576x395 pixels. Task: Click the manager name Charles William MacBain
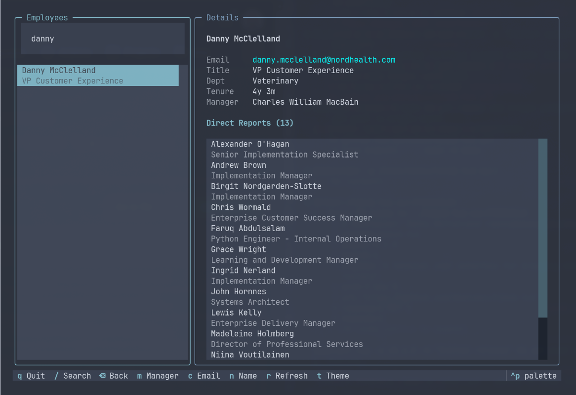305,102
